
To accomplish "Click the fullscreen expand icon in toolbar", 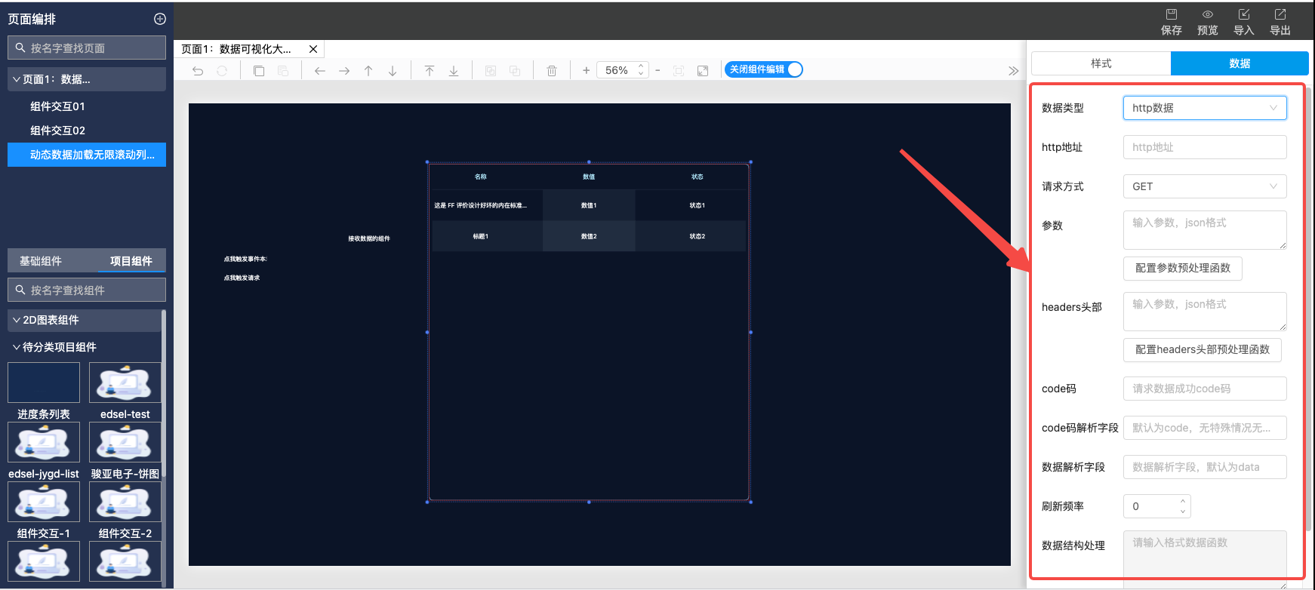I will point(703,71).
